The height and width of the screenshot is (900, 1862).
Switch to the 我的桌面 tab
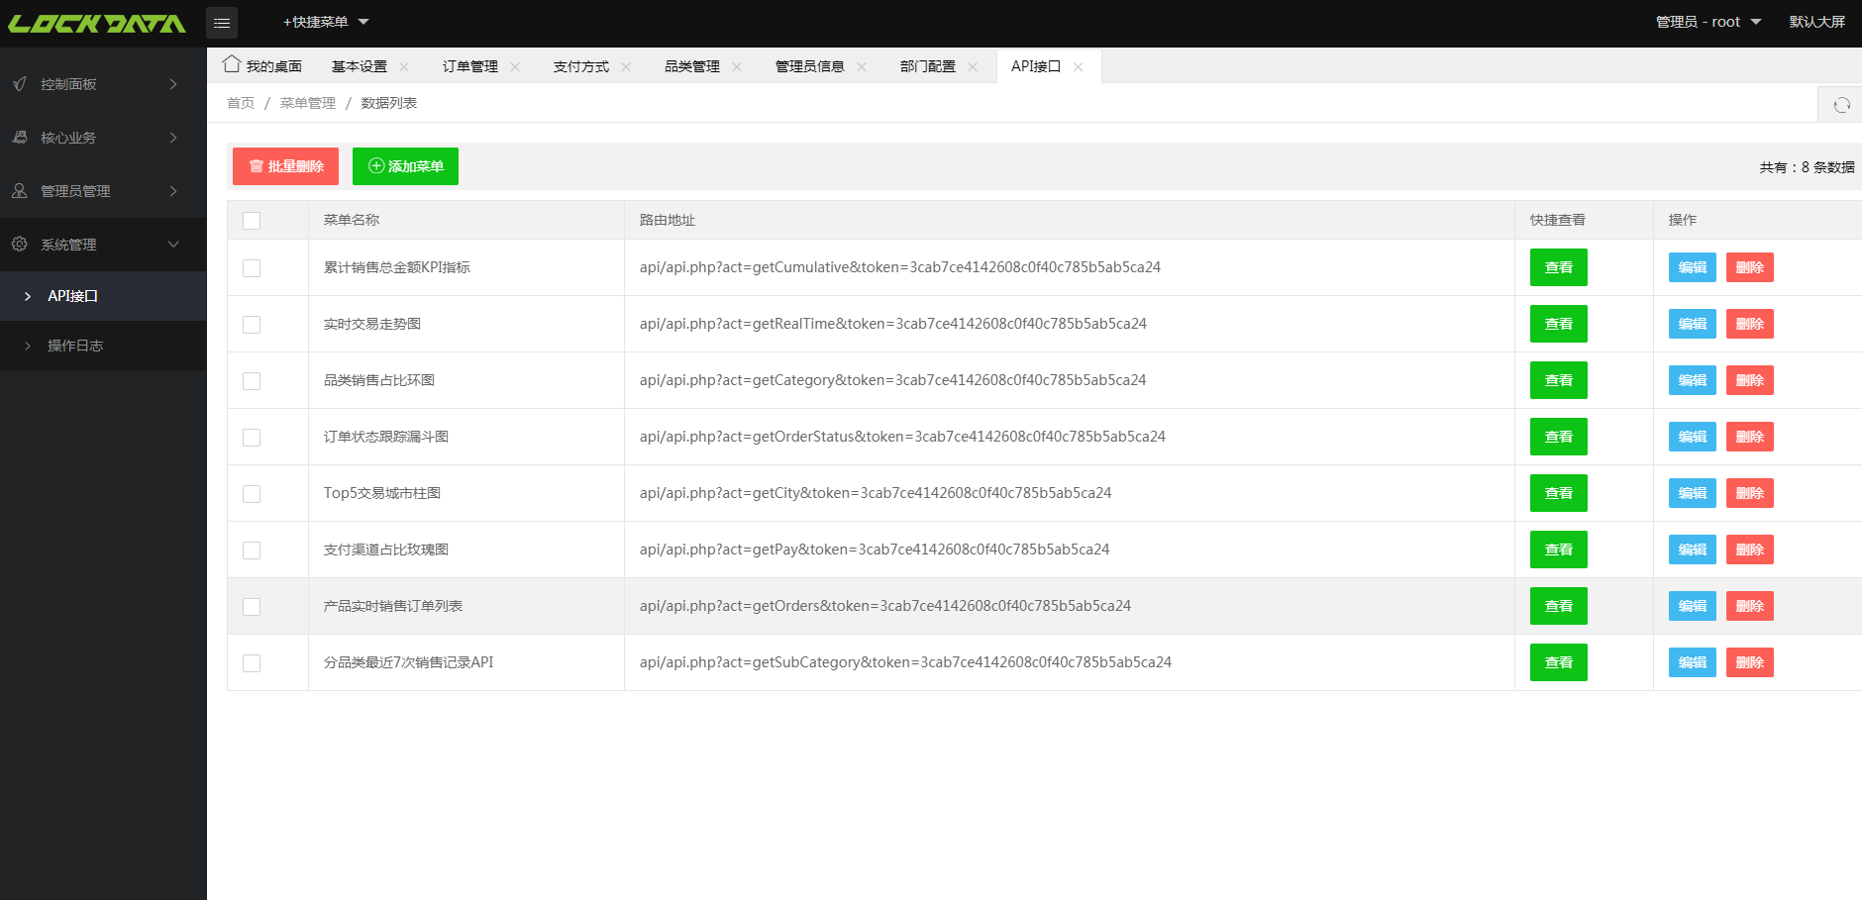262,66
